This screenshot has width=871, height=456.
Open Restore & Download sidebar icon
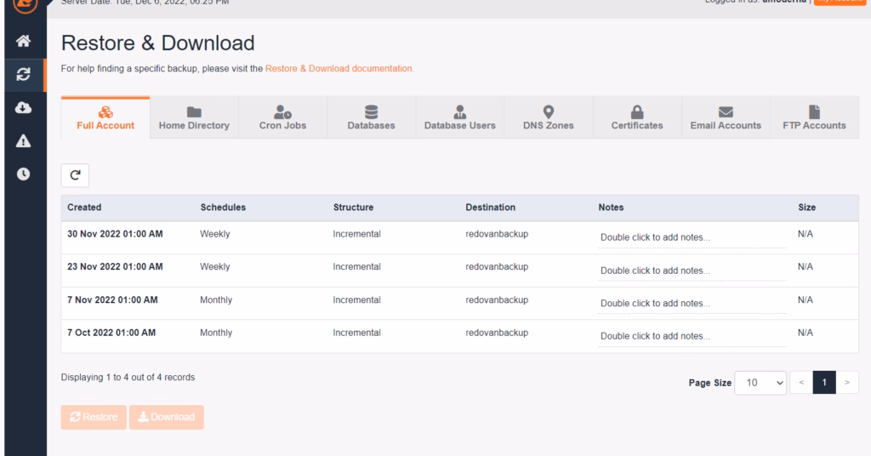pyautogui.click(x=23, y=74)
